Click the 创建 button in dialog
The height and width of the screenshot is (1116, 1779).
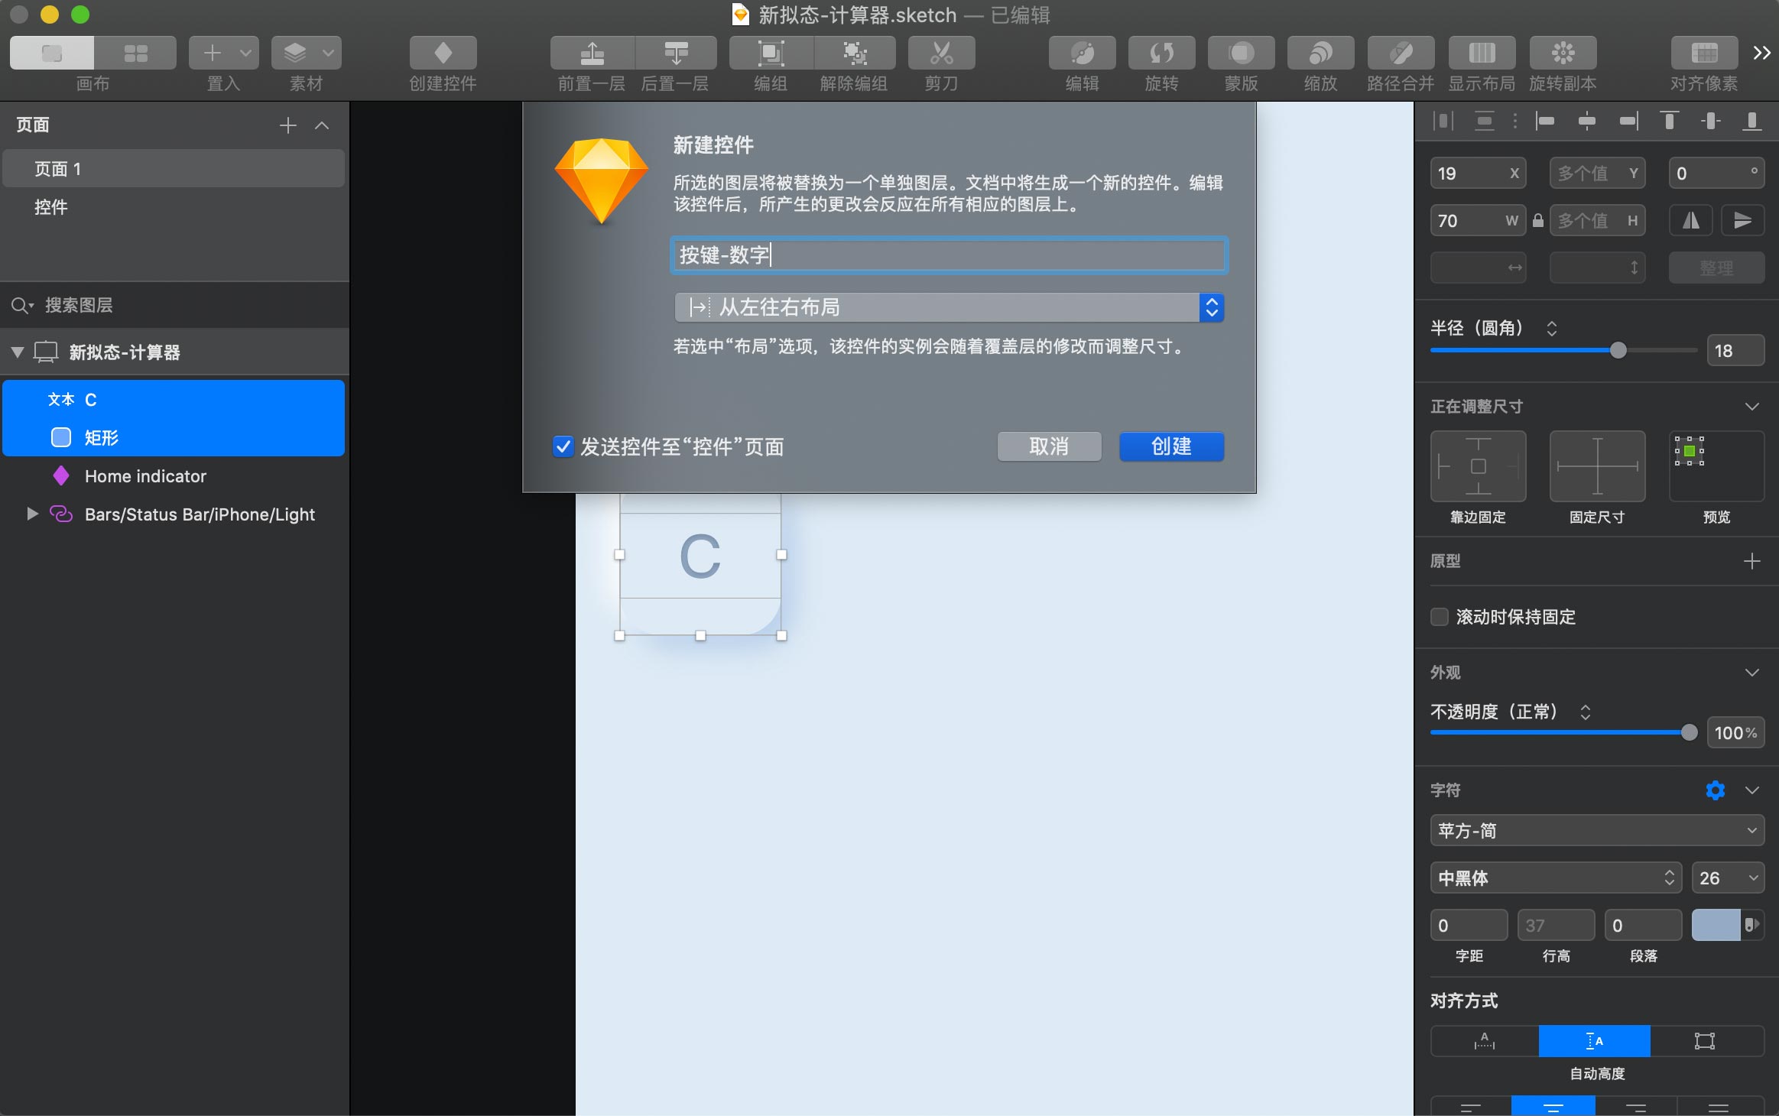(1170, 446)
